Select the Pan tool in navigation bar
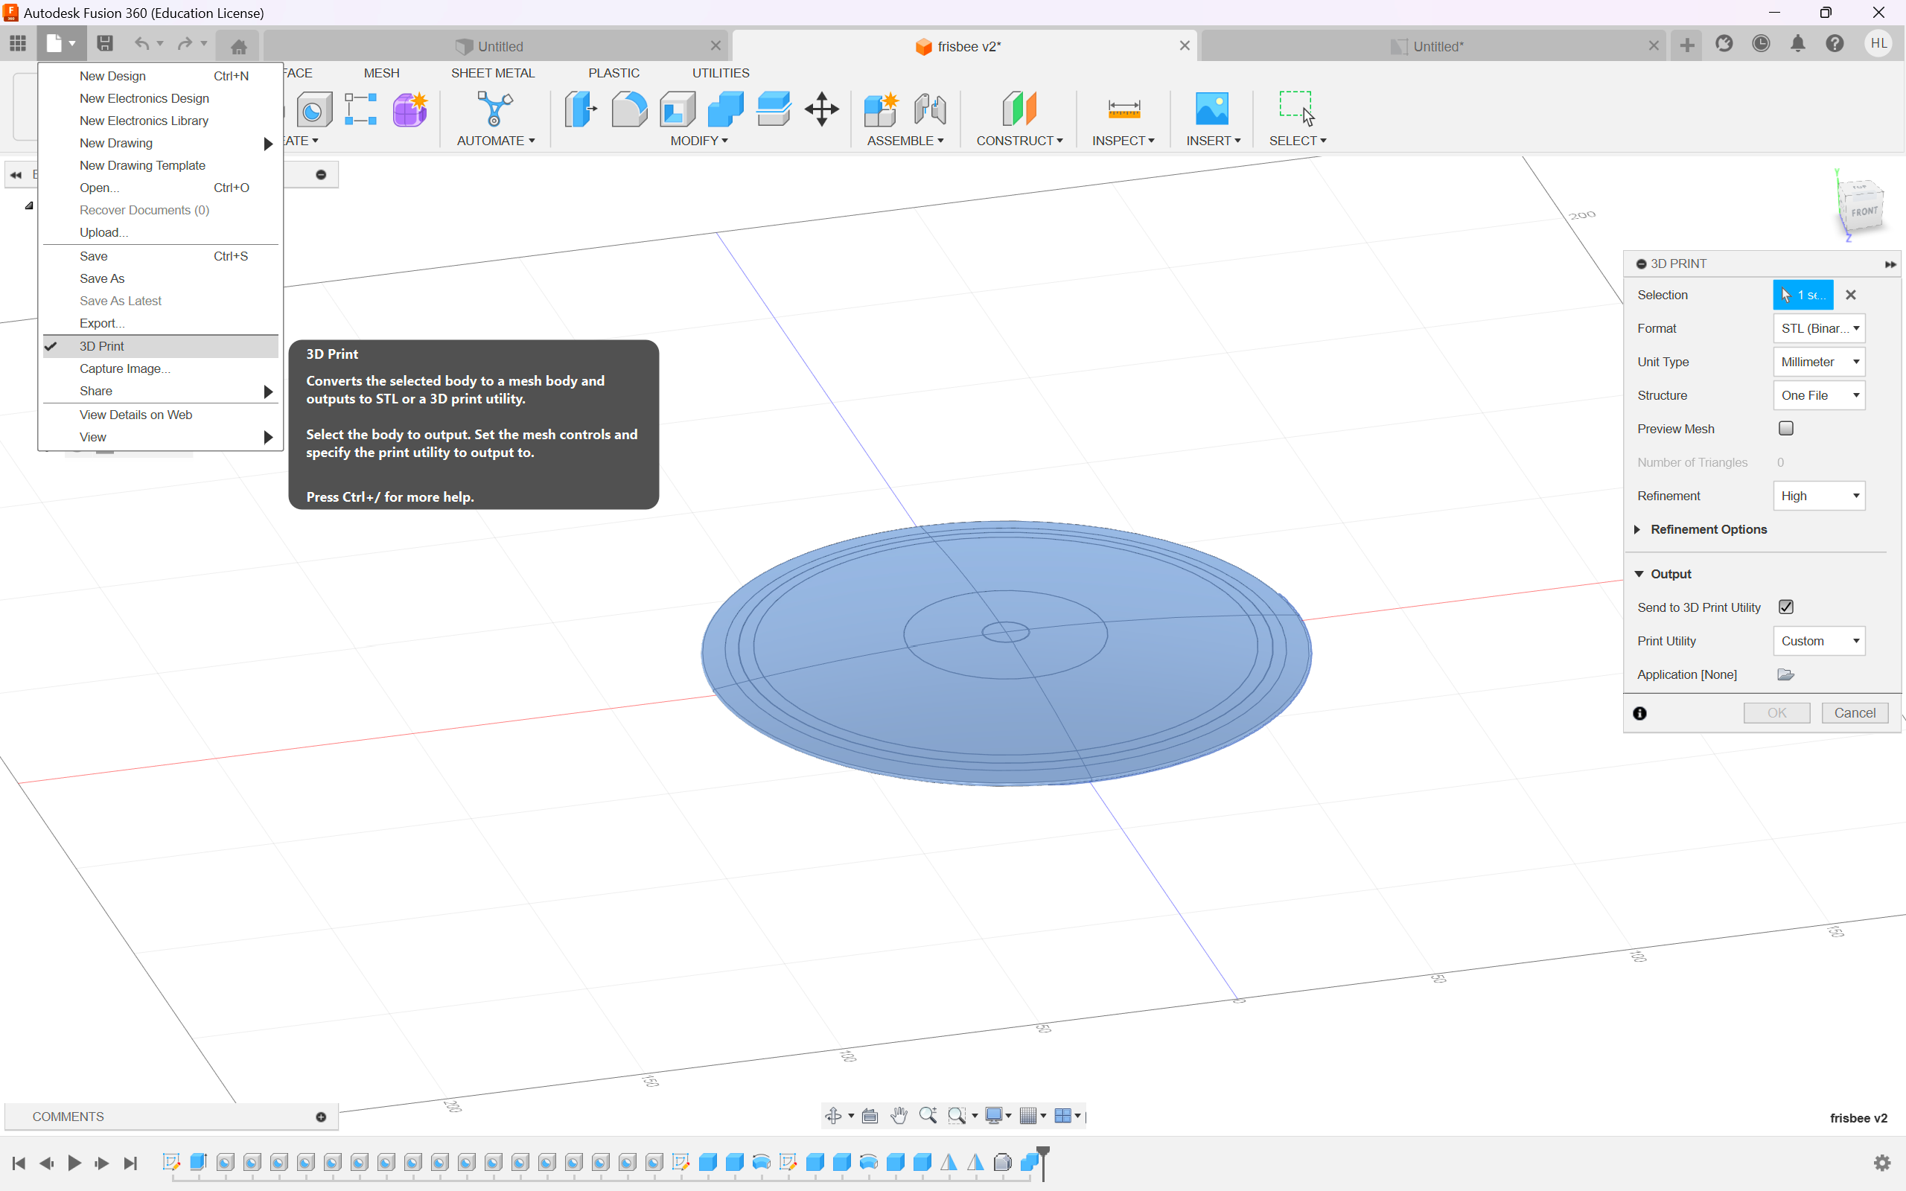Image resolution: width=1906 pixels, height=1191 pixels. tap(899, 1115)
